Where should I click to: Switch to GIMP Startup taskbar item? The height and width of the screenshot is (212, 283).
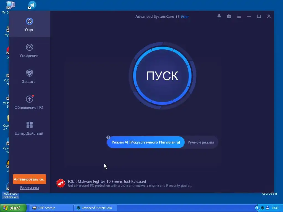click(51, 208)
